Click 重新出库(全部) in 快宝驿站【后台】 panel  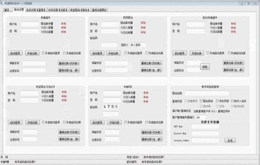click(x=69, y=139)
